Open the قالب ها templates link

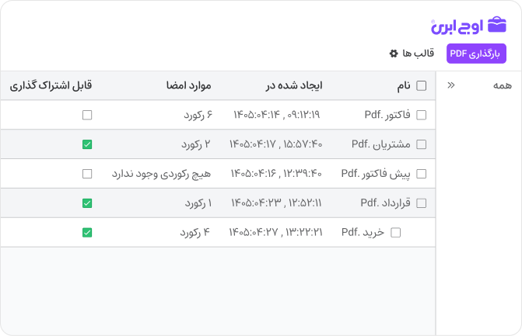(x=418, y=53)
